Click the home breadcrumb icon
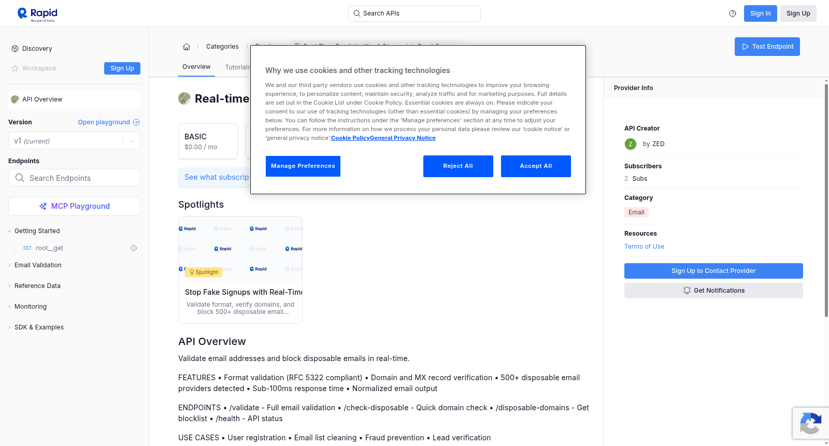This screenshot has height=446, width=829. [x=187, y=47]
